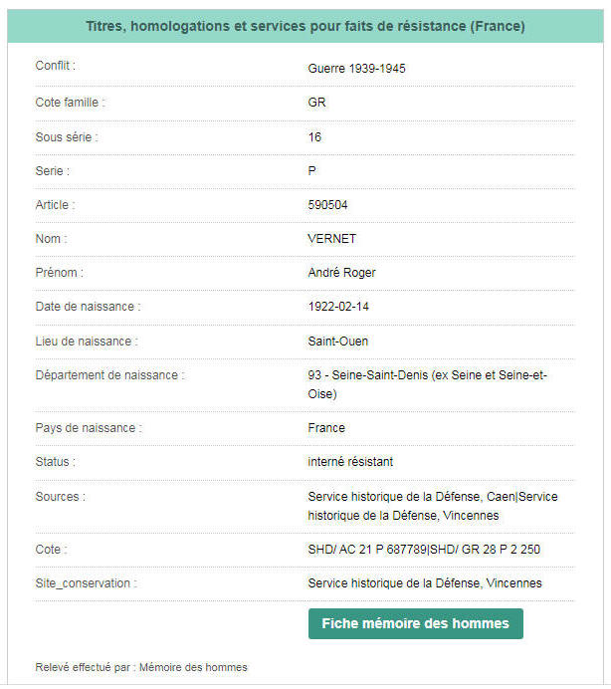611x689 pixels.
Task: Select the Guerre 1939-1945 conflict value
Action: [x=356, y=69]
